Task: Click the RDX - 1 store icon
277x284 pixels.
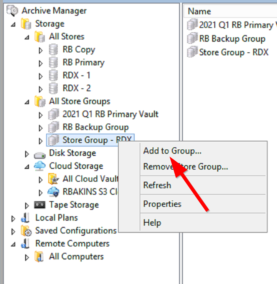Action: [x=54, y=75]
